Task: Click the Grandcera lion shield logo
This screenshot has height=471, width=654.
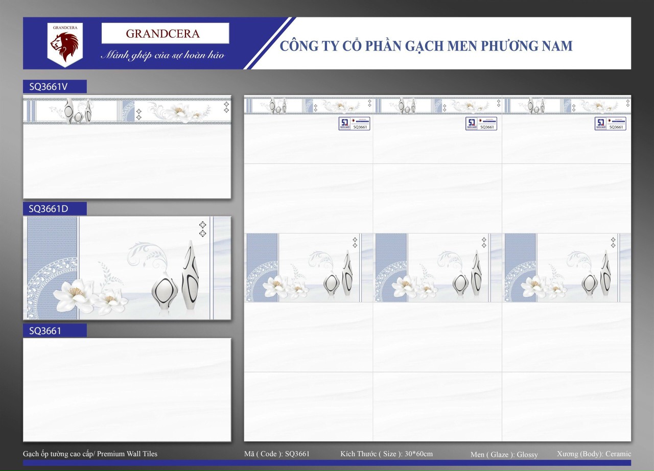Action: click(x=64, y=45)
